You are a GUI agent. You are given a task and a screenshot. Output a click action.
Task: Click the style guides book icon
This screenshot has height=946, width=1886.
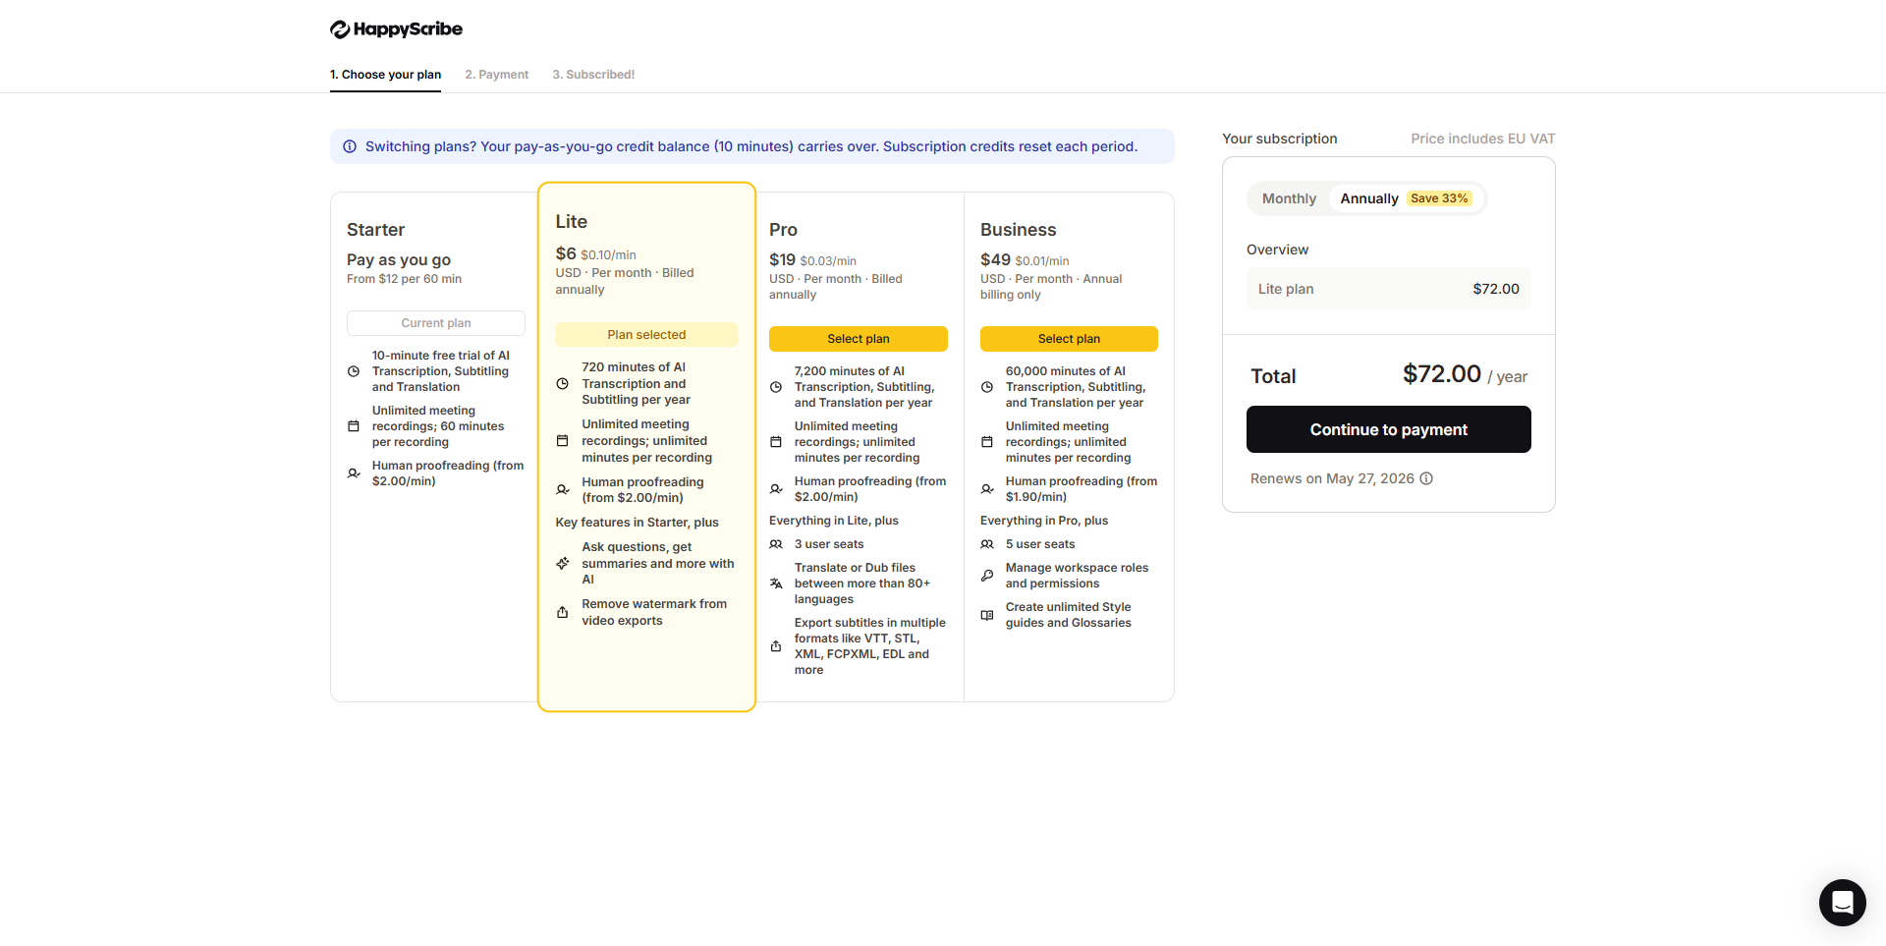click(x=987, y=615)
